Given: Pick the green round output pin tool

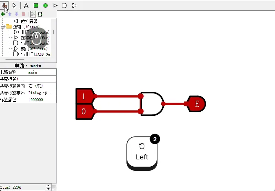Looking at the screenshot, I should click(x=45, y=5).
